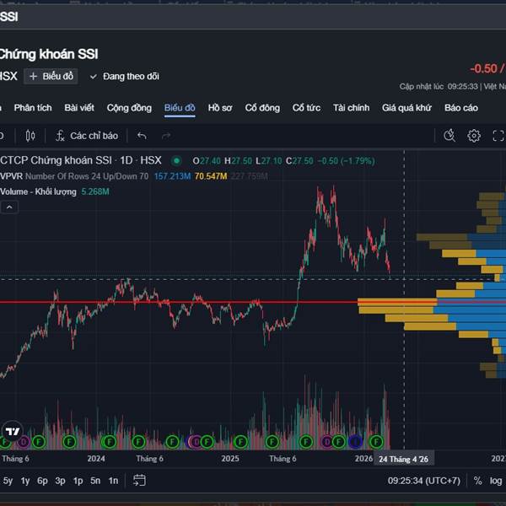Switch chart to fullscreen mode
The height and width of the screenshot is (506, 506).
coord(498,136)
